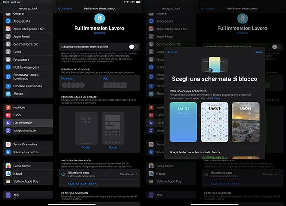Open Persone allowed notifications, left screenshot
The image size is (286, 206).
pos(79,83)
